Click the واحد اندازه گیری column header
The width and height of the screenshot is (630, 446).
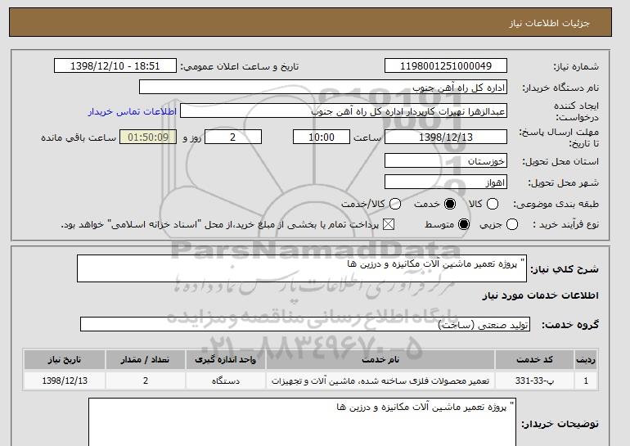(x=226, y=359)
